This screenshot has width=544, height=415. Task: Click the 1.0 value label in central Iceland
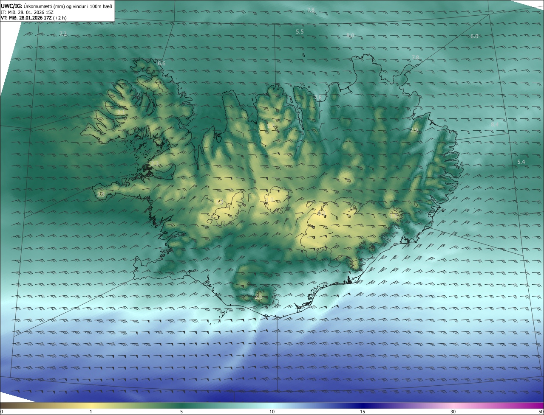(269, 200)
